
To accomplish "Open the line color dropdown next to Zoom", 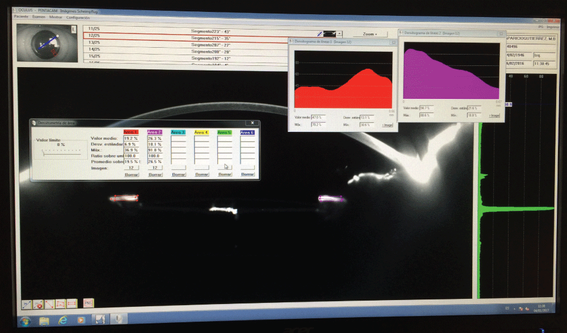I will [x=339, y=34].
